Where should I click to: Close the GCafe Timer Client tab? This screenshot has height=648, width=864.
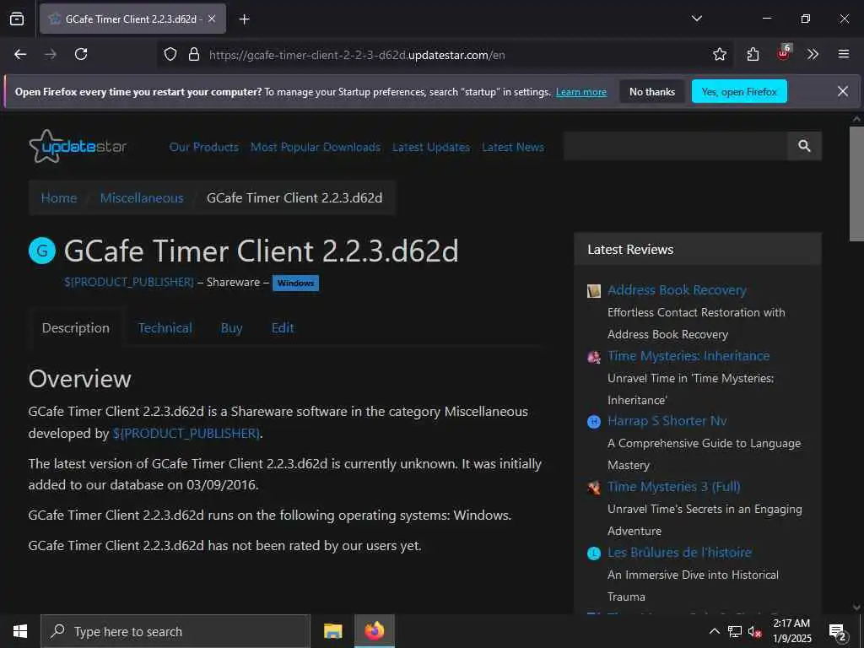(212, 19)
